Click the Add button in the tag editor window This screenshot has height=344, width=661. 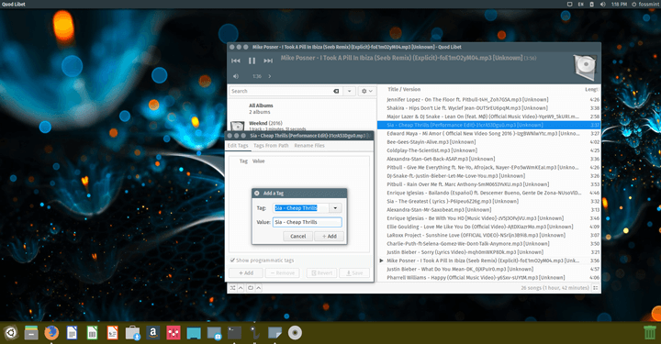click(x=246, y=272)
